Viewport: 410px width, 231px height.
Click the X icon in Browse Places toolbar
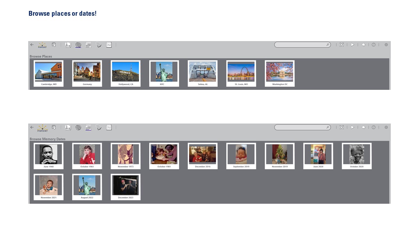pyautogui.click(x=342, y=45)
